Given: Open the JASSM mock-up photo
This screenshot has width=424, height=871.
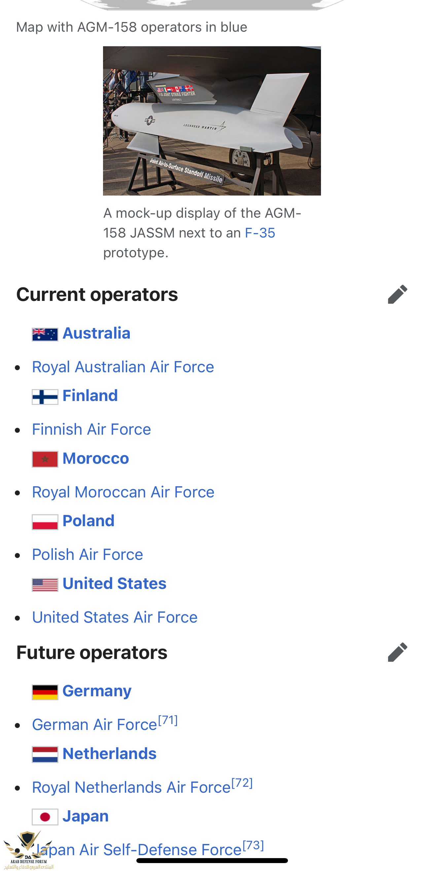Looking at the screenshot, I should pos(212,121).
